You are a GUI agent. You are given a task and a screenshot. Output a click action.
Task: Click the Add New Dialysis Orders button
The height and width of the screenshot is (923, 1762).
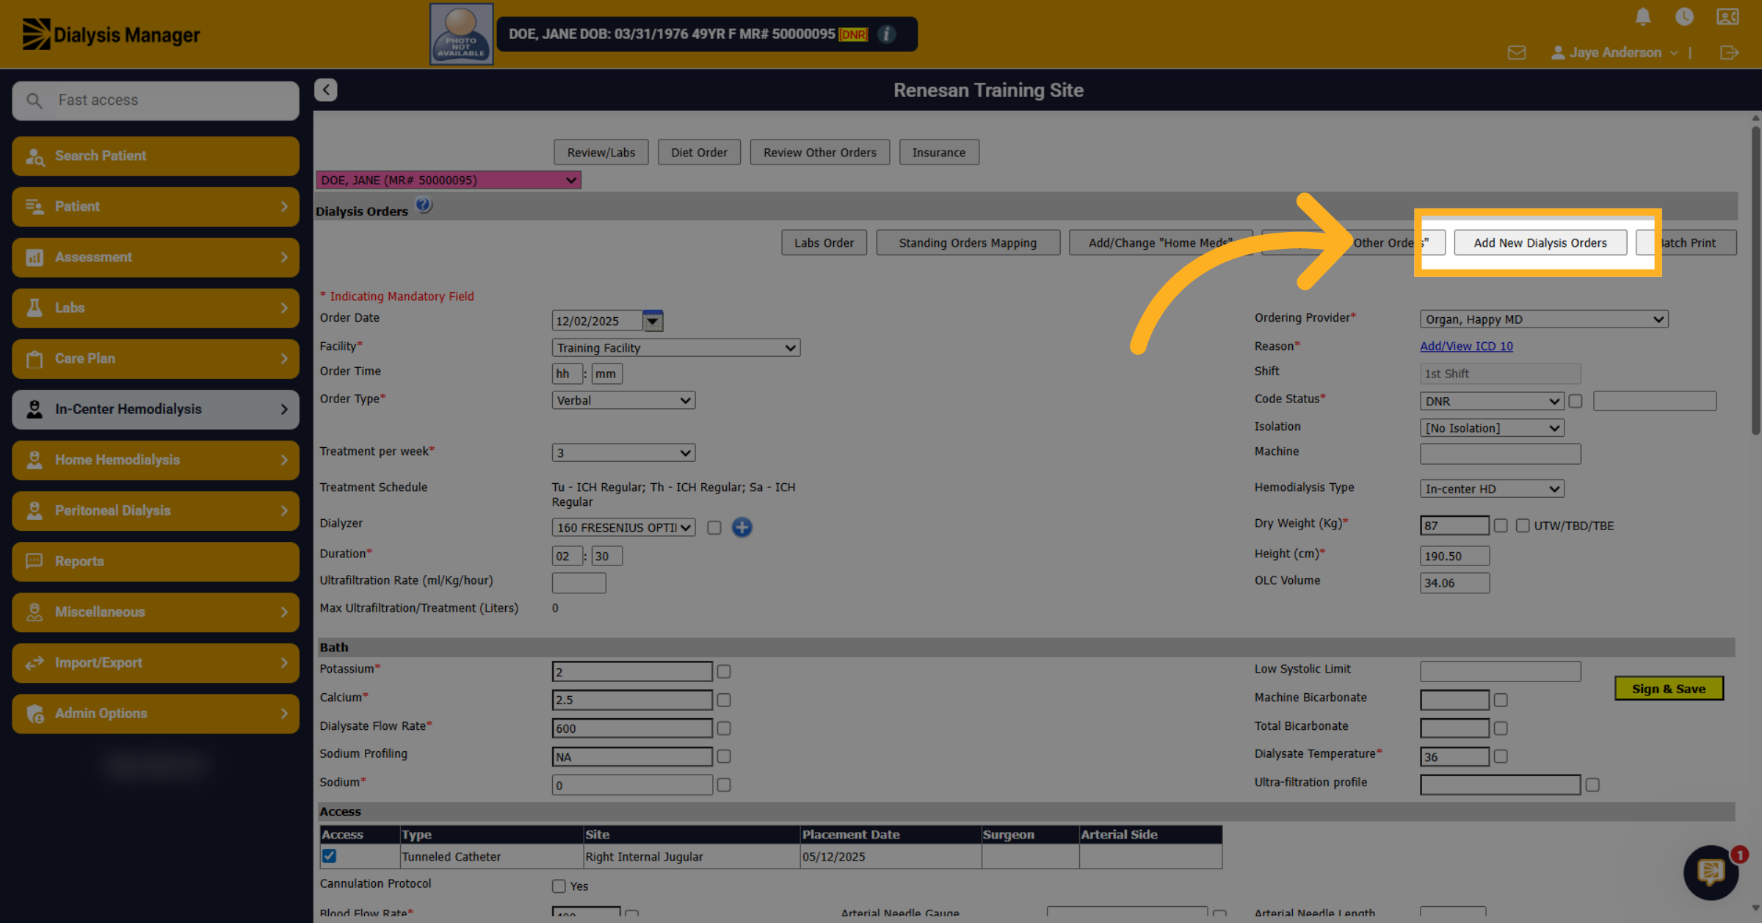[1540, 242]
